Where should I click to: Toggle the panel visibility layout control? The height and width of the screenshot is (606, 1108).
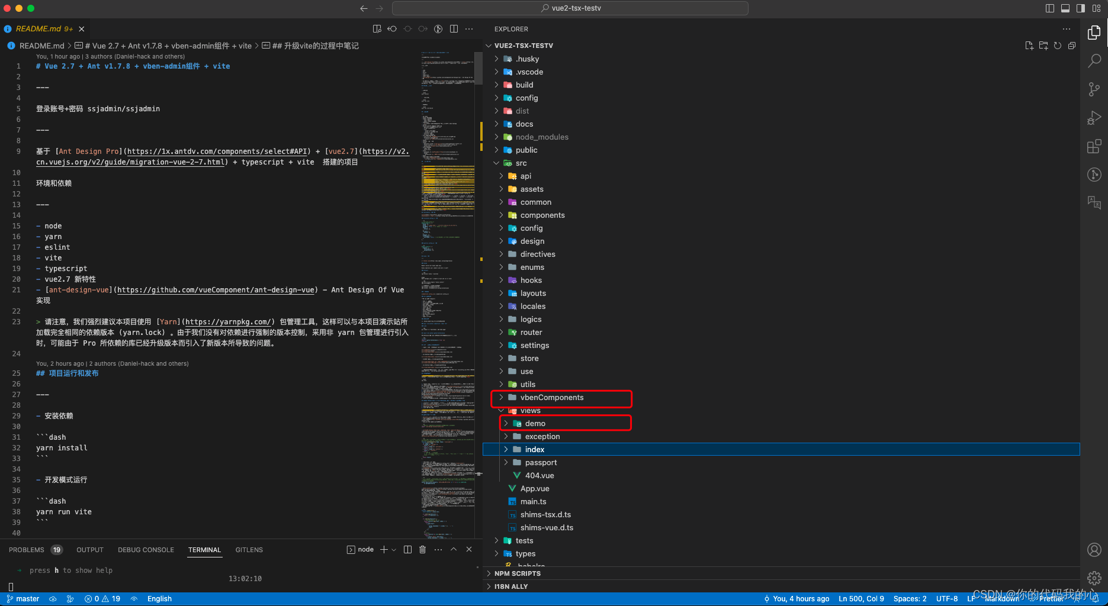[1065, 8]
